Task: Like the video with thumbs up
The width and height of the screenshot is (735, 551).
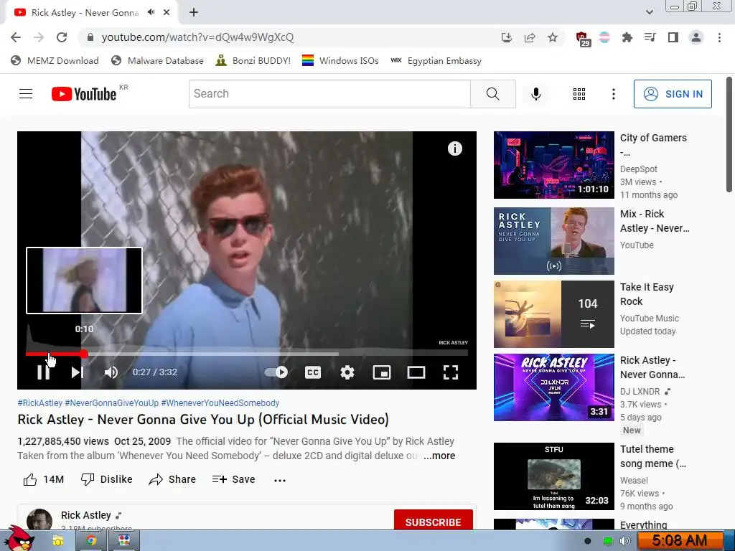Action: click(44, 479)
